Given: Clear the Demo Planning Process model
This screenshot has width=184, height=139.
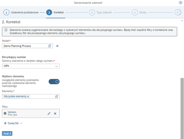Looking at the screenshot, I should coord(57,46).
